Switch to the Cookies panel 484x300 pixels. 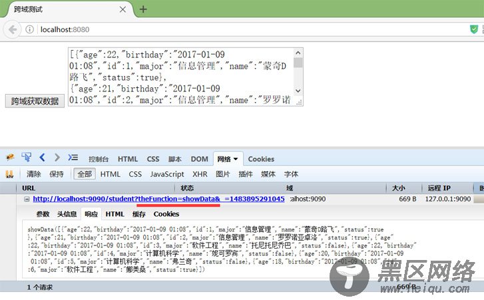[261, 159]
